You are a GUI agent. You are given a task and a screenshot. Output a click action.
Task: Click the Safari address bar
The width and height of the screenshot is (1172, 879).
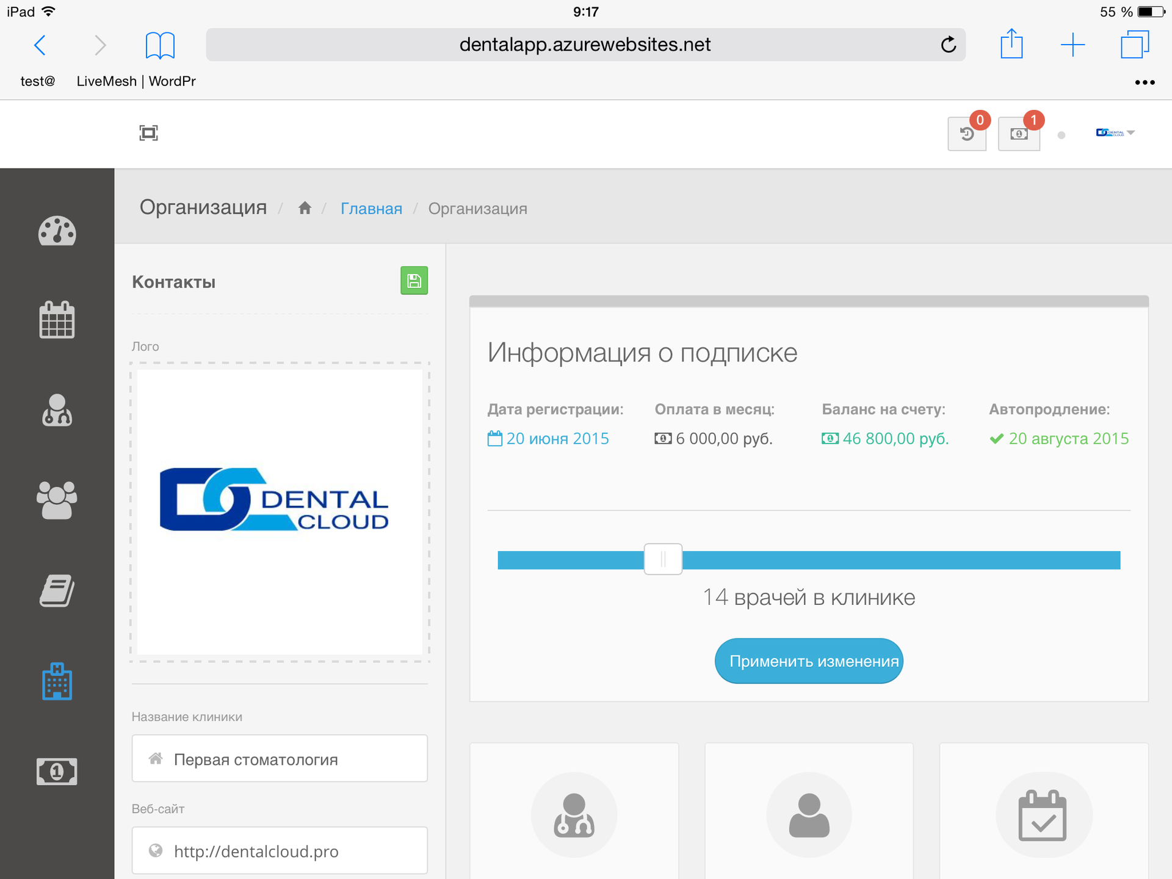585,45
